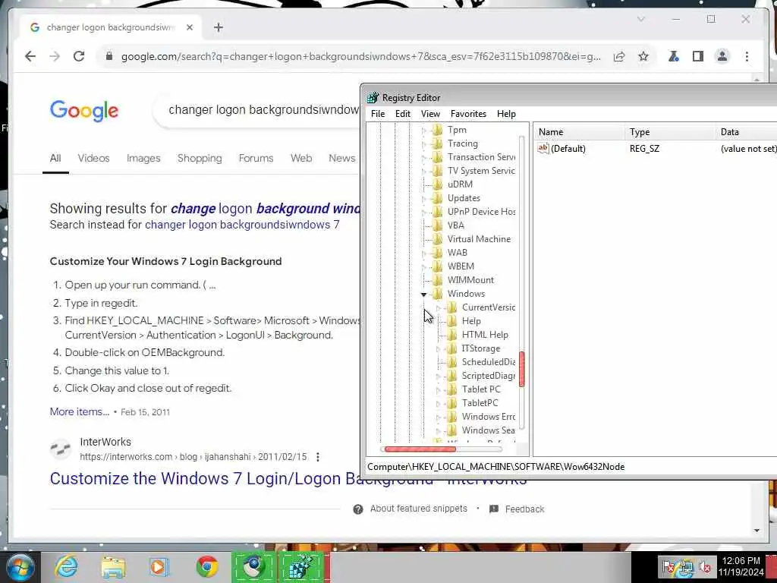This screenshot has width=777, height=583.
Task: Expand the Tracing key
Action: (423, 143)
